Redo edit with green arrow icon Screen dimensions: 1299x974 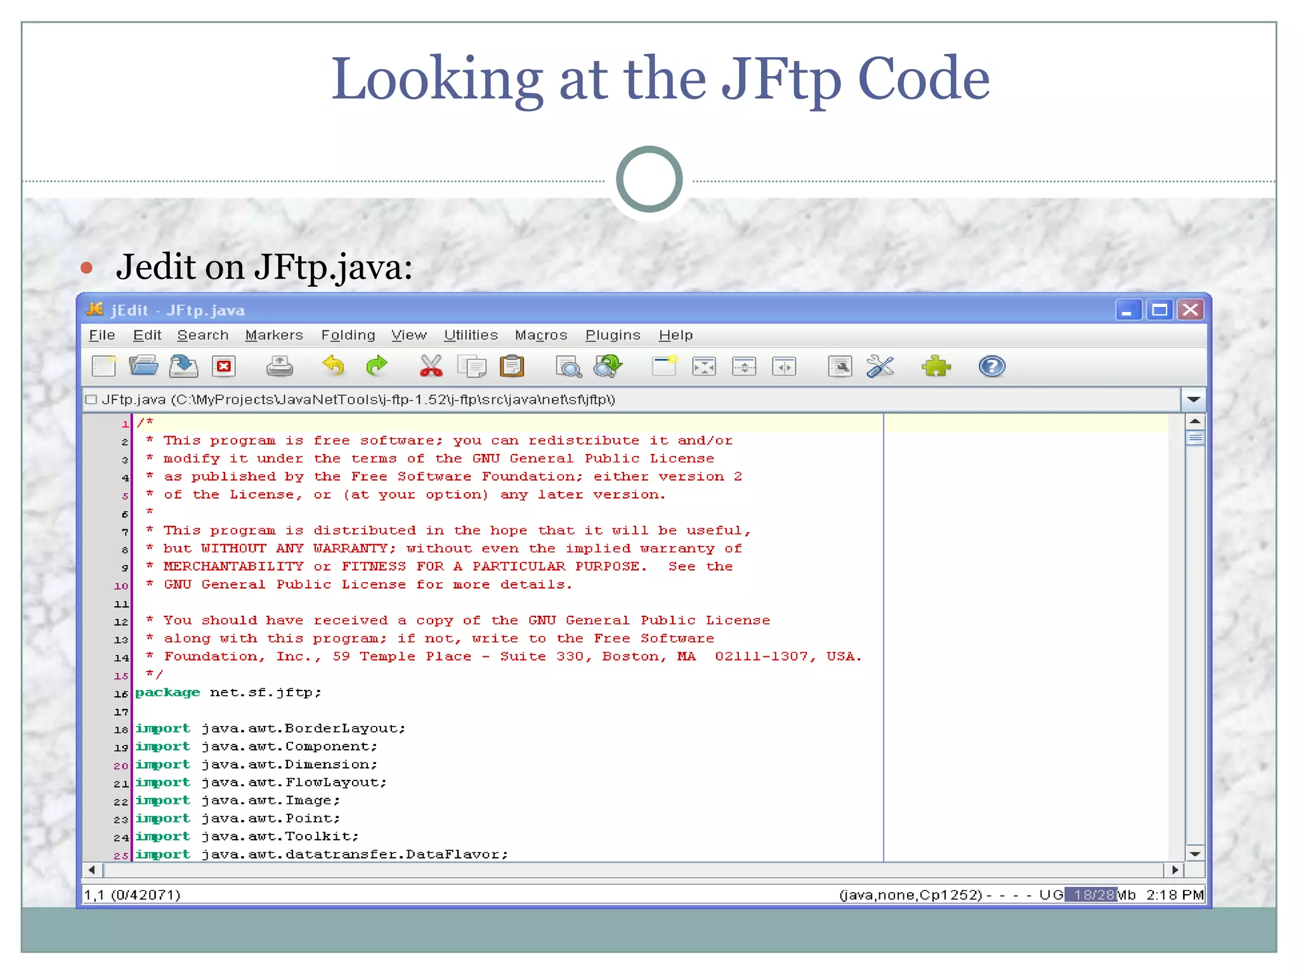377,366
